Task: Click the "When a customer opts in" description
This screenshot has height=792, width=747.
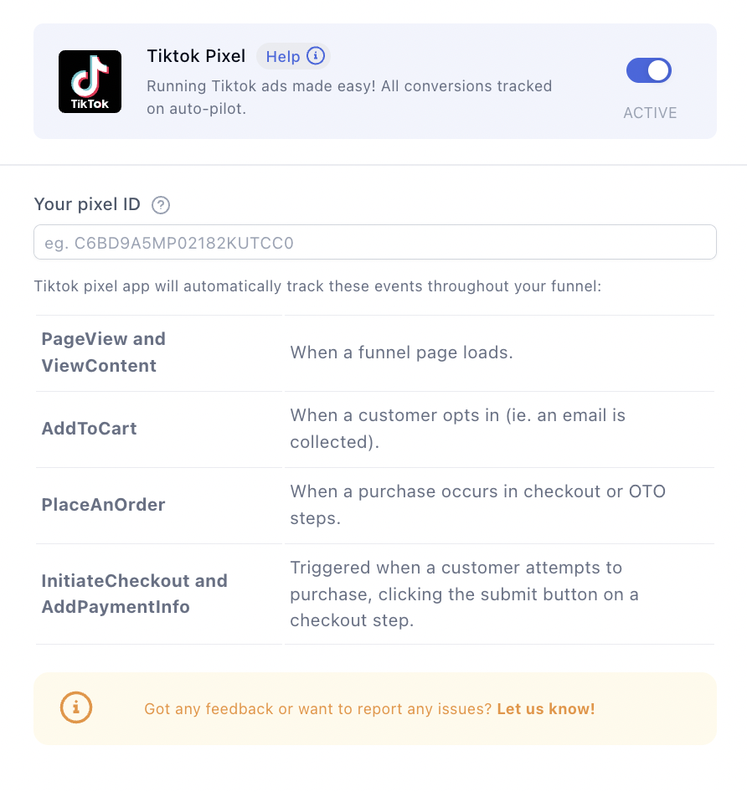Action: click(x=457, y=429)
